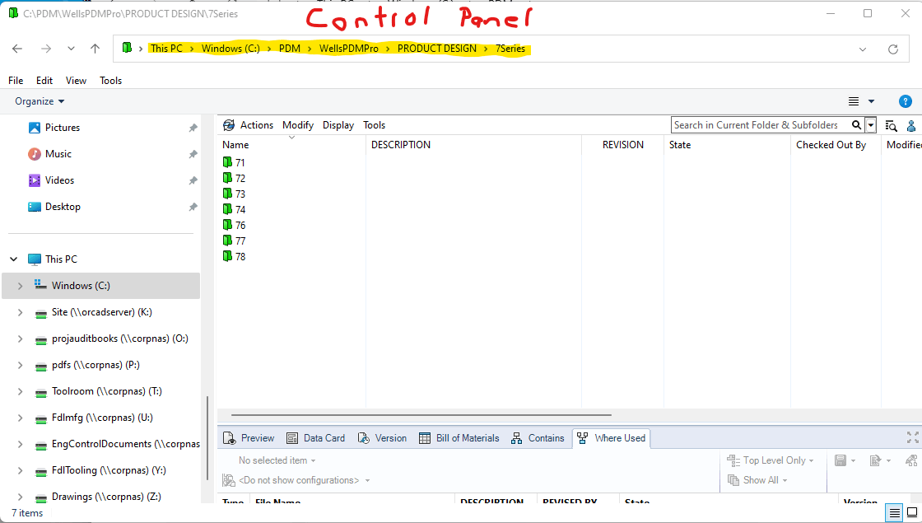Switch to the Bill of Materials tab
The height and width of the screenshot is (523, 922).
point(459,437)
